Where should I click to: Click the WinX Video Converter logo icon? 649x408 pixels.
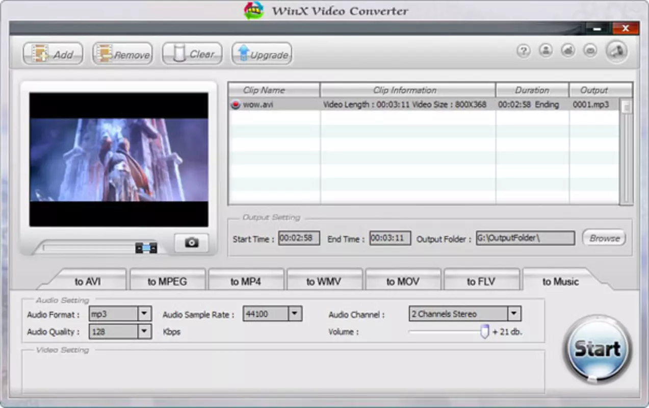point(254,10)
